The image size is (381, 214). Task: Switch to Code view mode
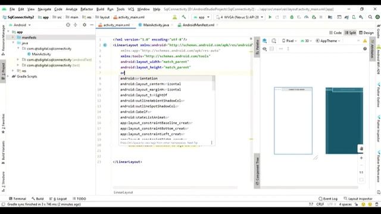[335, 33]
